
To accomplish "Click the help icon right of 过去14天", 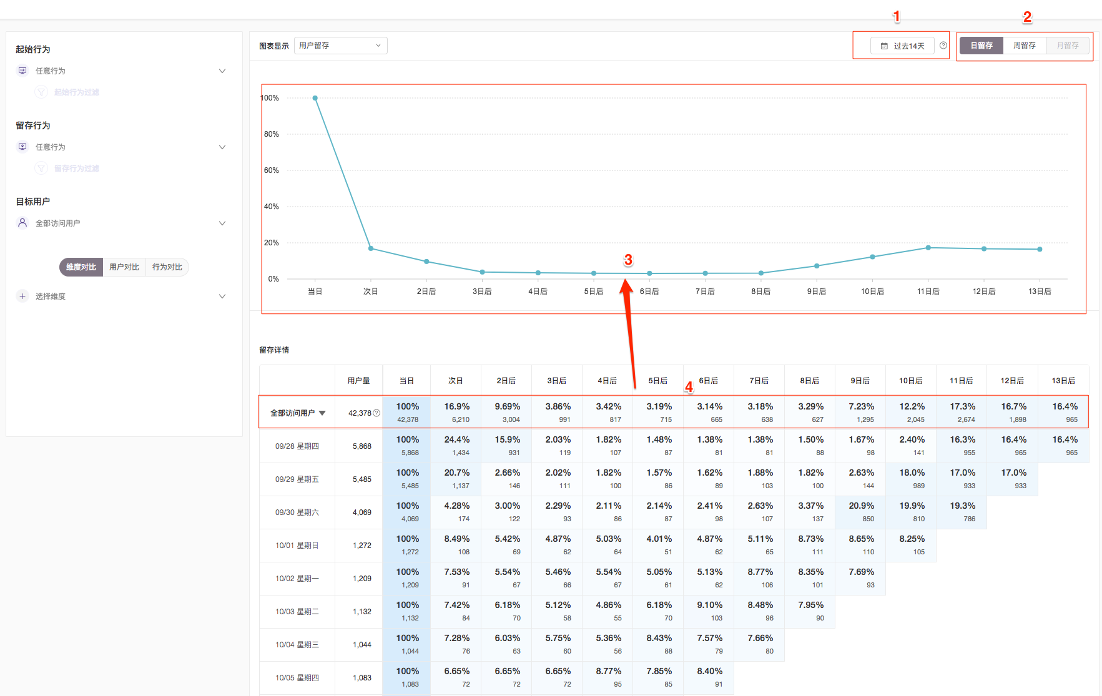I will [943, 46].
